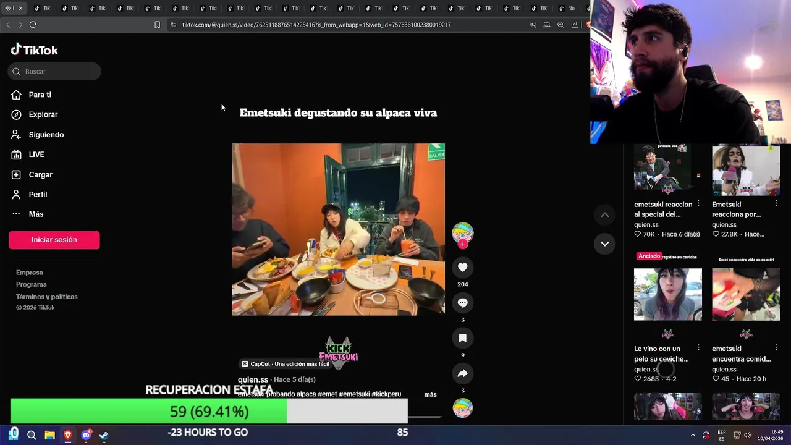791x445 pixels.
Task: Open options for 'emetsuki reaccion al special' card
Action: [698, 204]
